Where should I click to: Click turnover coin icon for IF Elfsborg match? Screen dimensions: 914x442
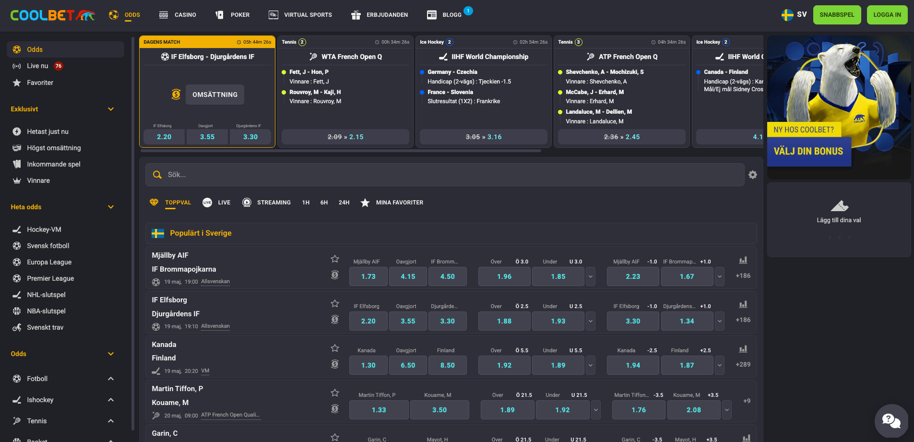(x=335, y=320)
